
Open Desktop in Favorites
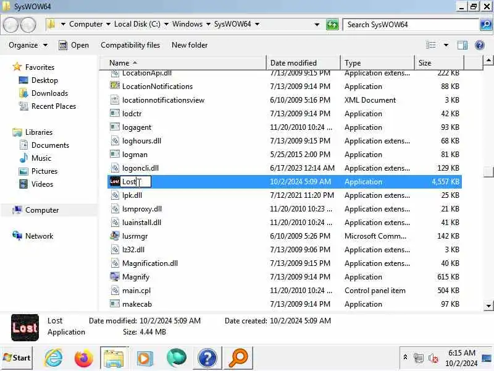coord(44,80)
